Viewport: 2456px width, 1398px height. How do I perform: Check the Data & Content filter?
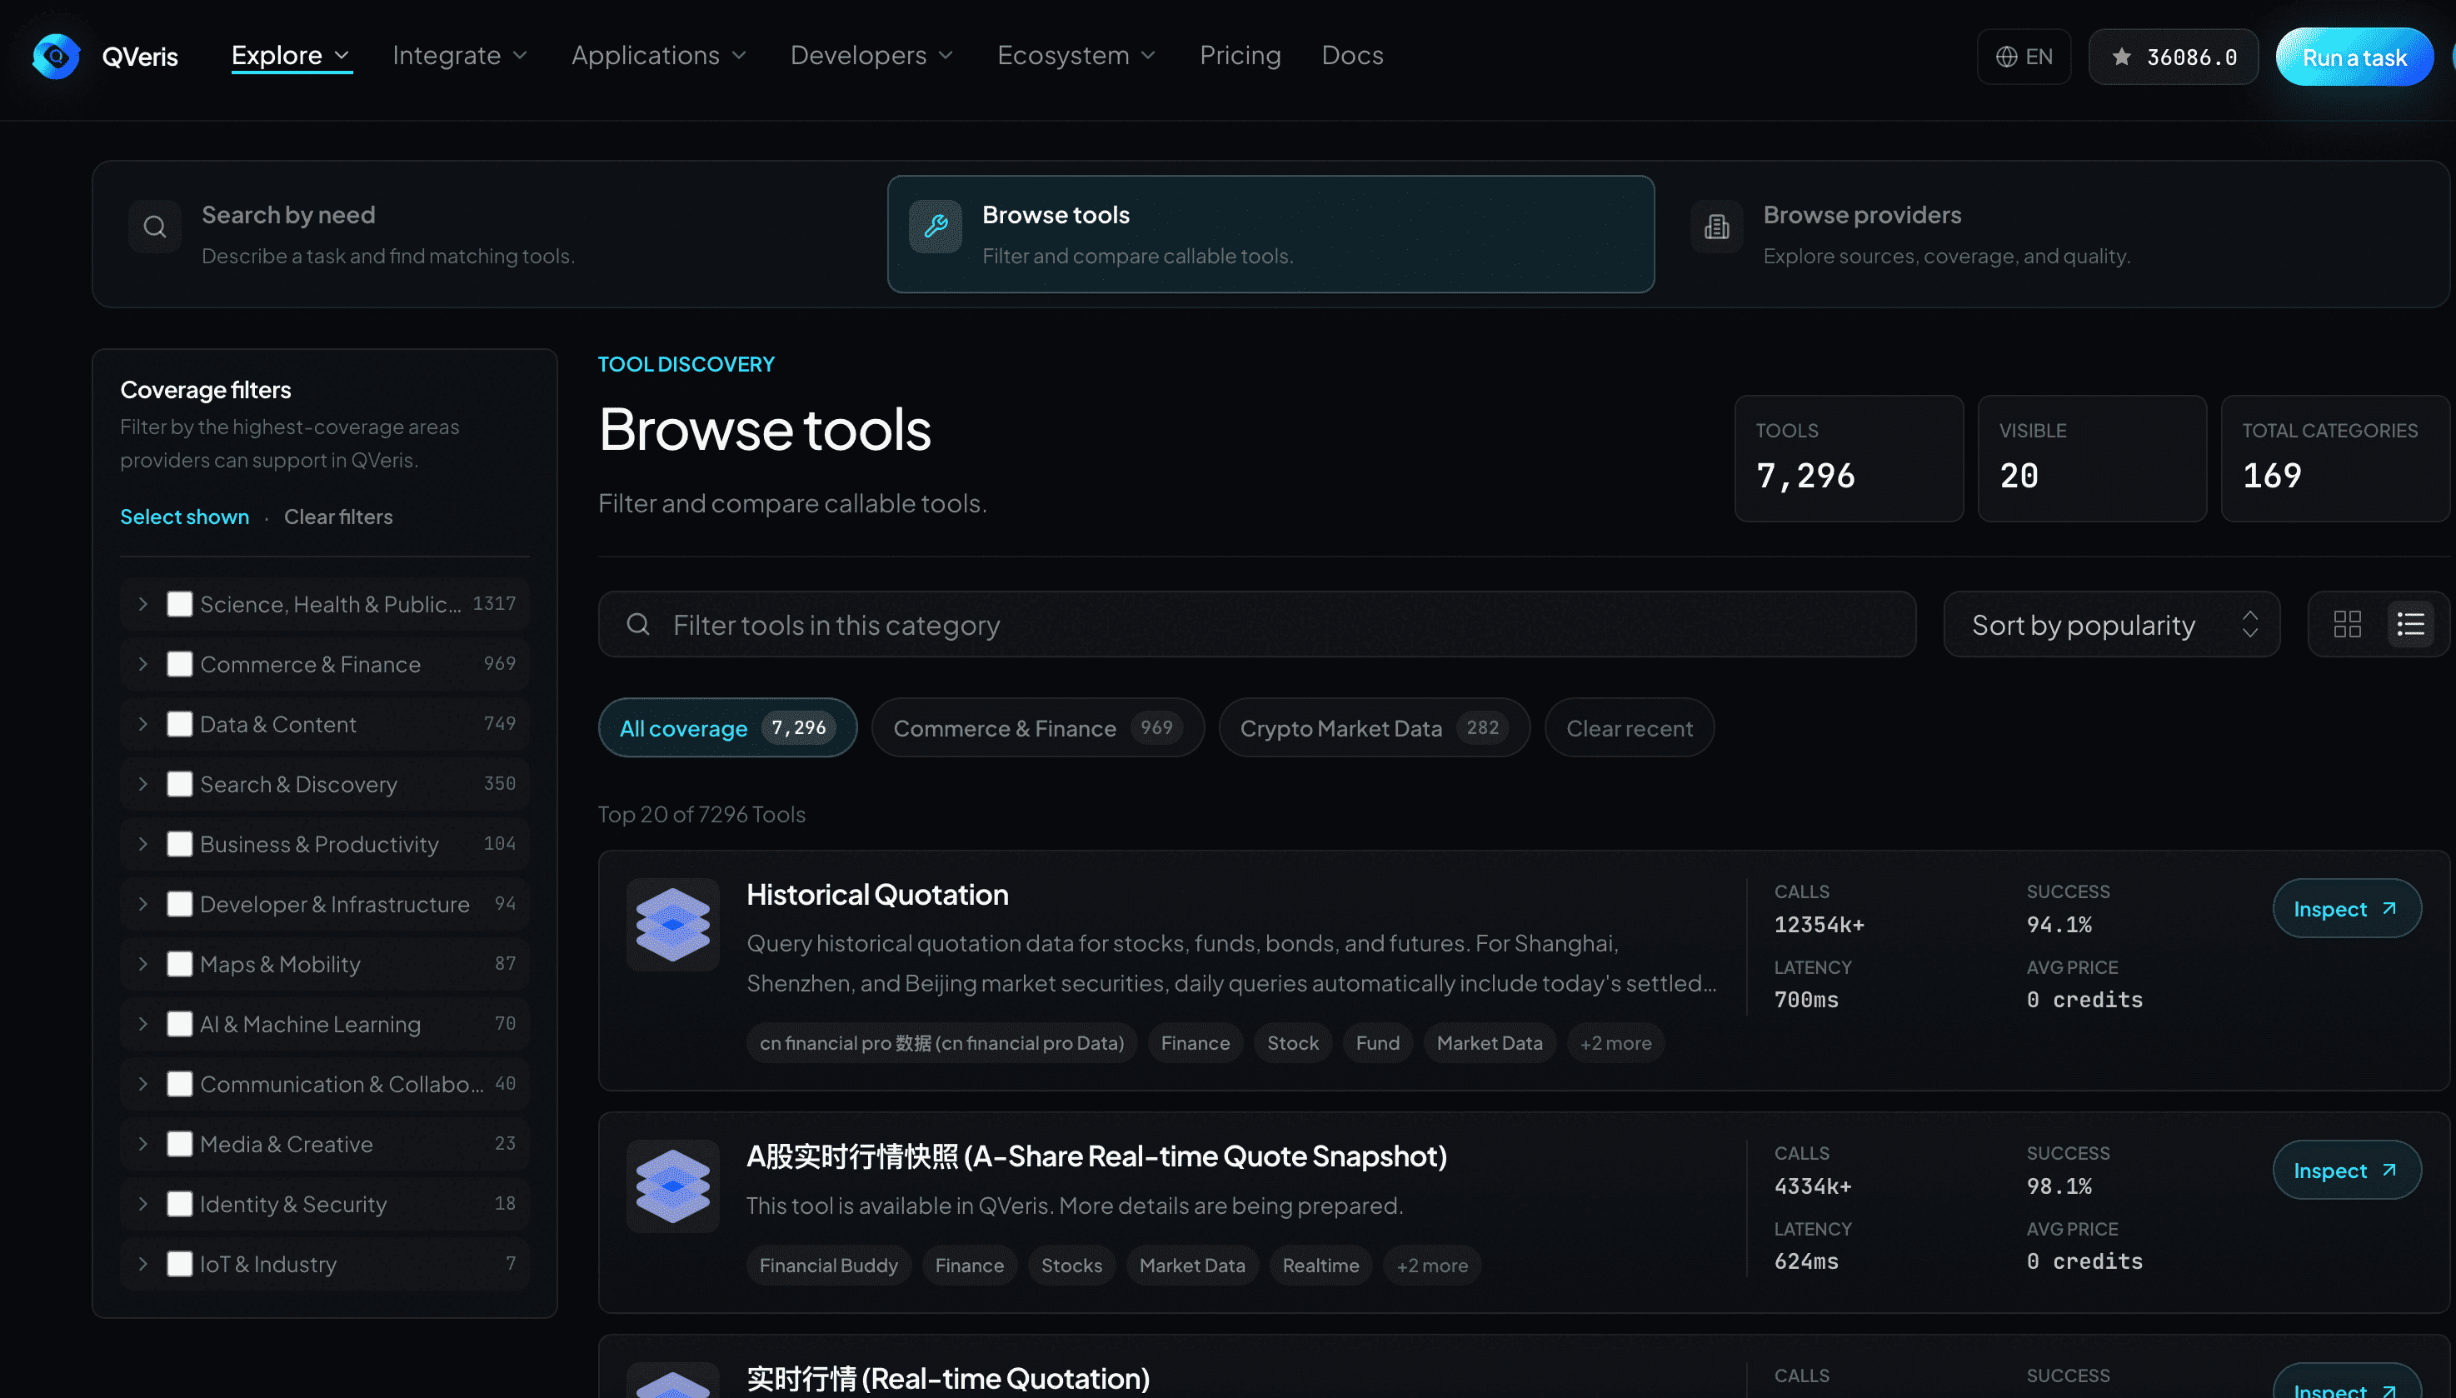(x=180, y=724)
